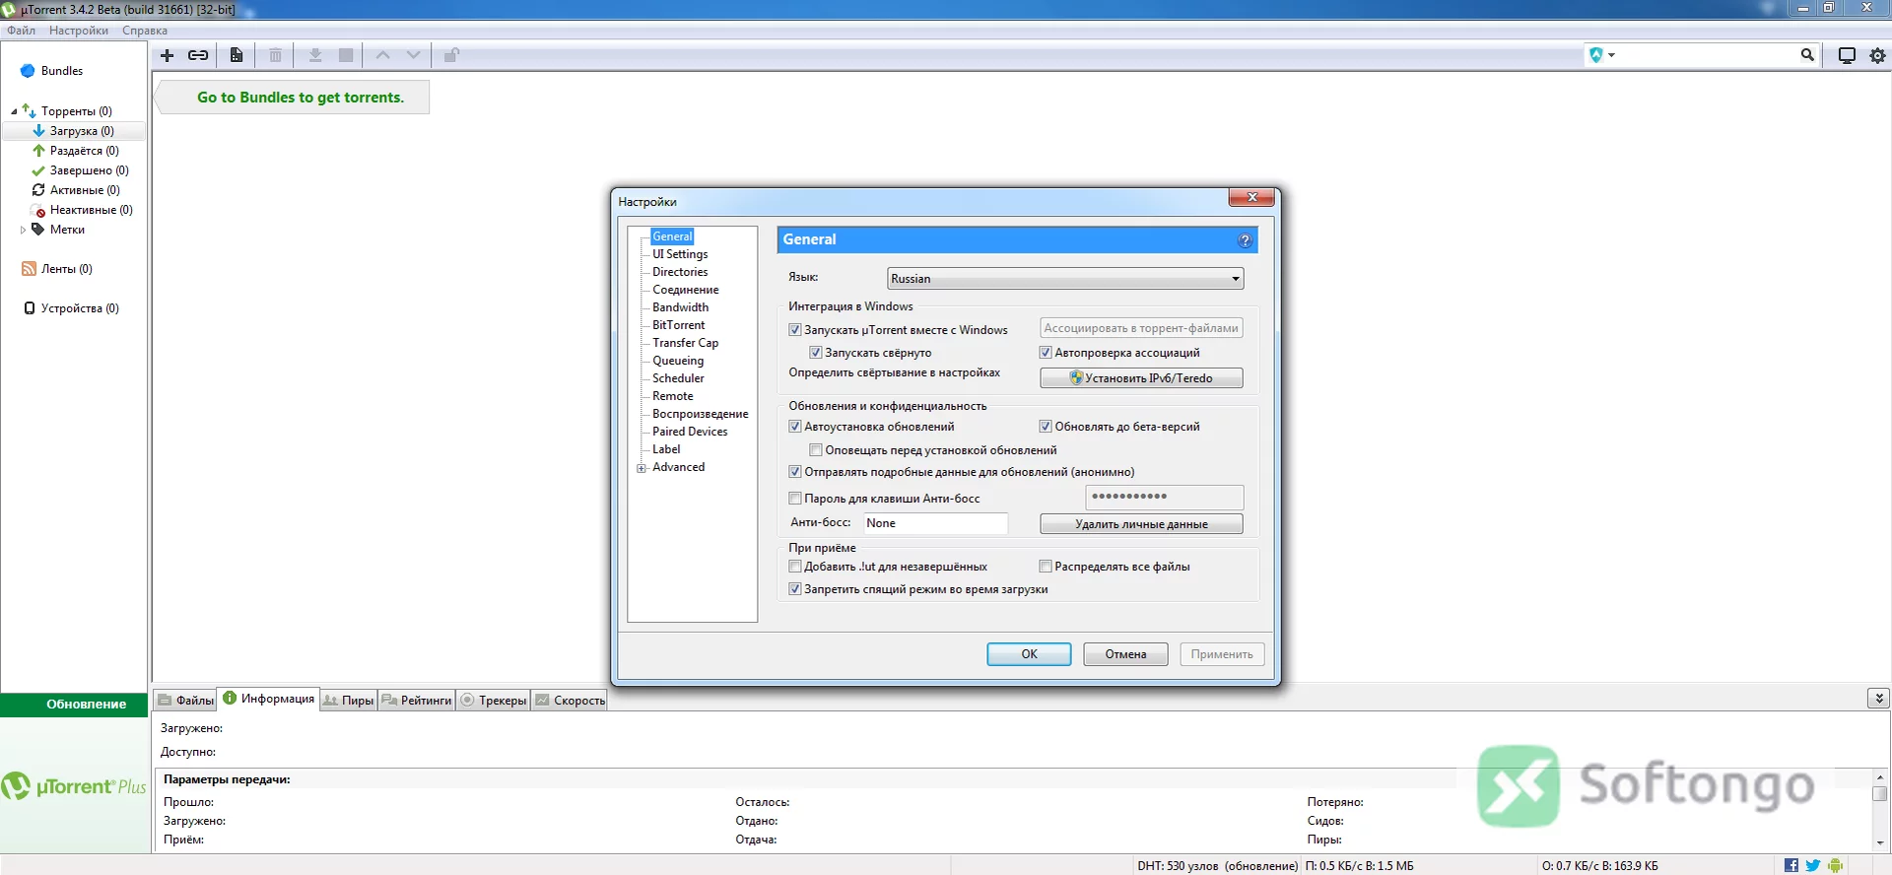Switch to the Трекеры tab

pos(493,701)
